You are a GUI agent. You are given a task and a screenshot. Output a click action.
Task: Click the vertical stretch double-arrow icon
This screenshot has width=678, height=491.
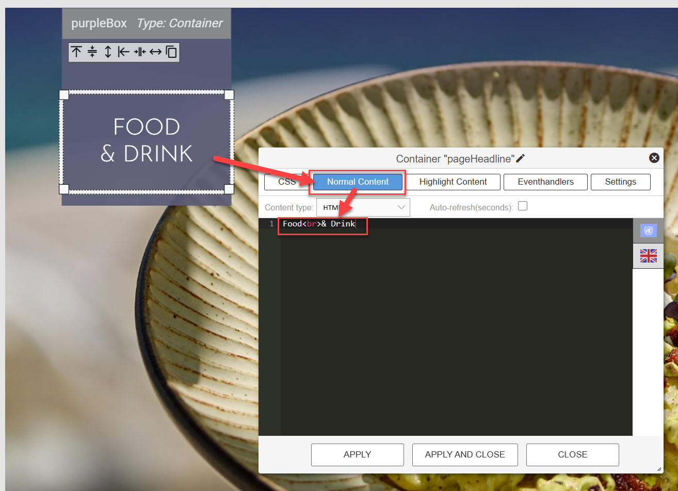coord(108,52)
